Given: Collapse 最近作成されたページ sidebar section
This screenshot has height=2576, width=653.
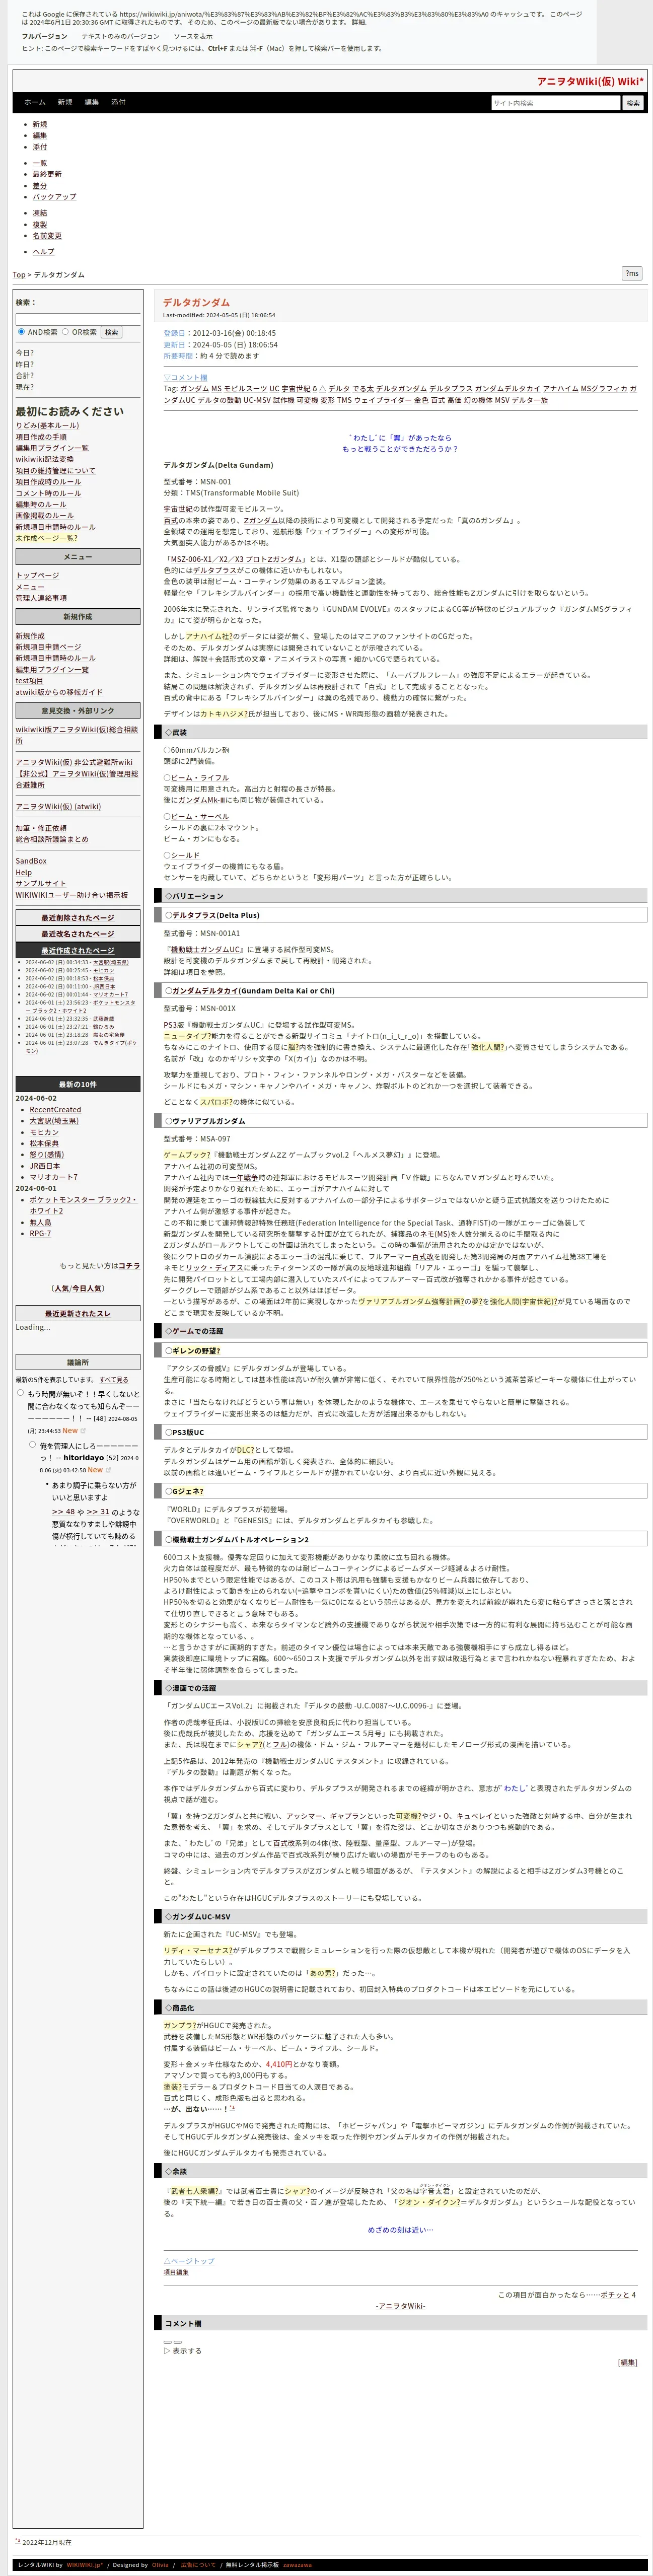Looking at the screenshot, I should point(78,950).
